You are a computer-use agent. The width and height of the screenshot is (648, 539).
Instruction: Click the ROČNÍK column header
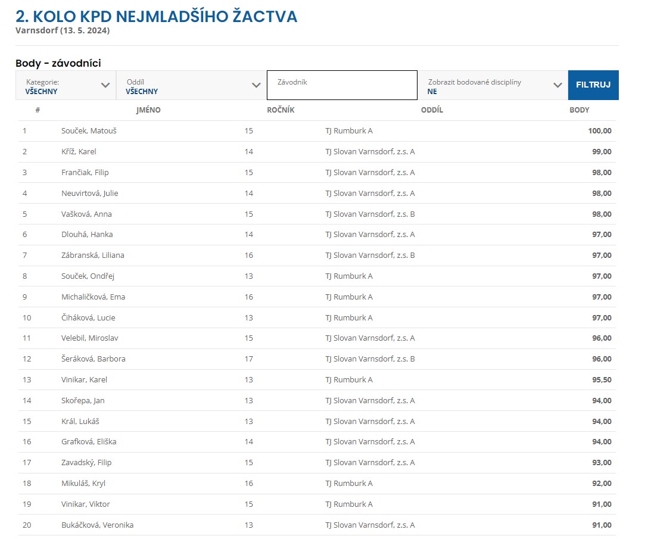click(x=281, y=110)
